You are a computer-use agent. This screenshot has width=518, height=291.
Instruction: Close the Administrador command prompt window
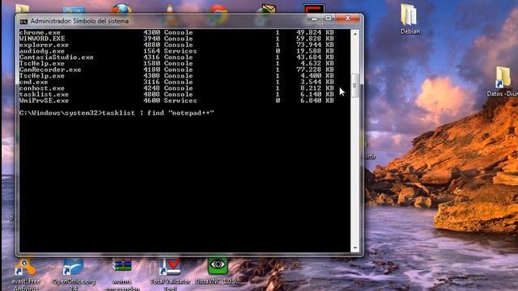[347, 19]
